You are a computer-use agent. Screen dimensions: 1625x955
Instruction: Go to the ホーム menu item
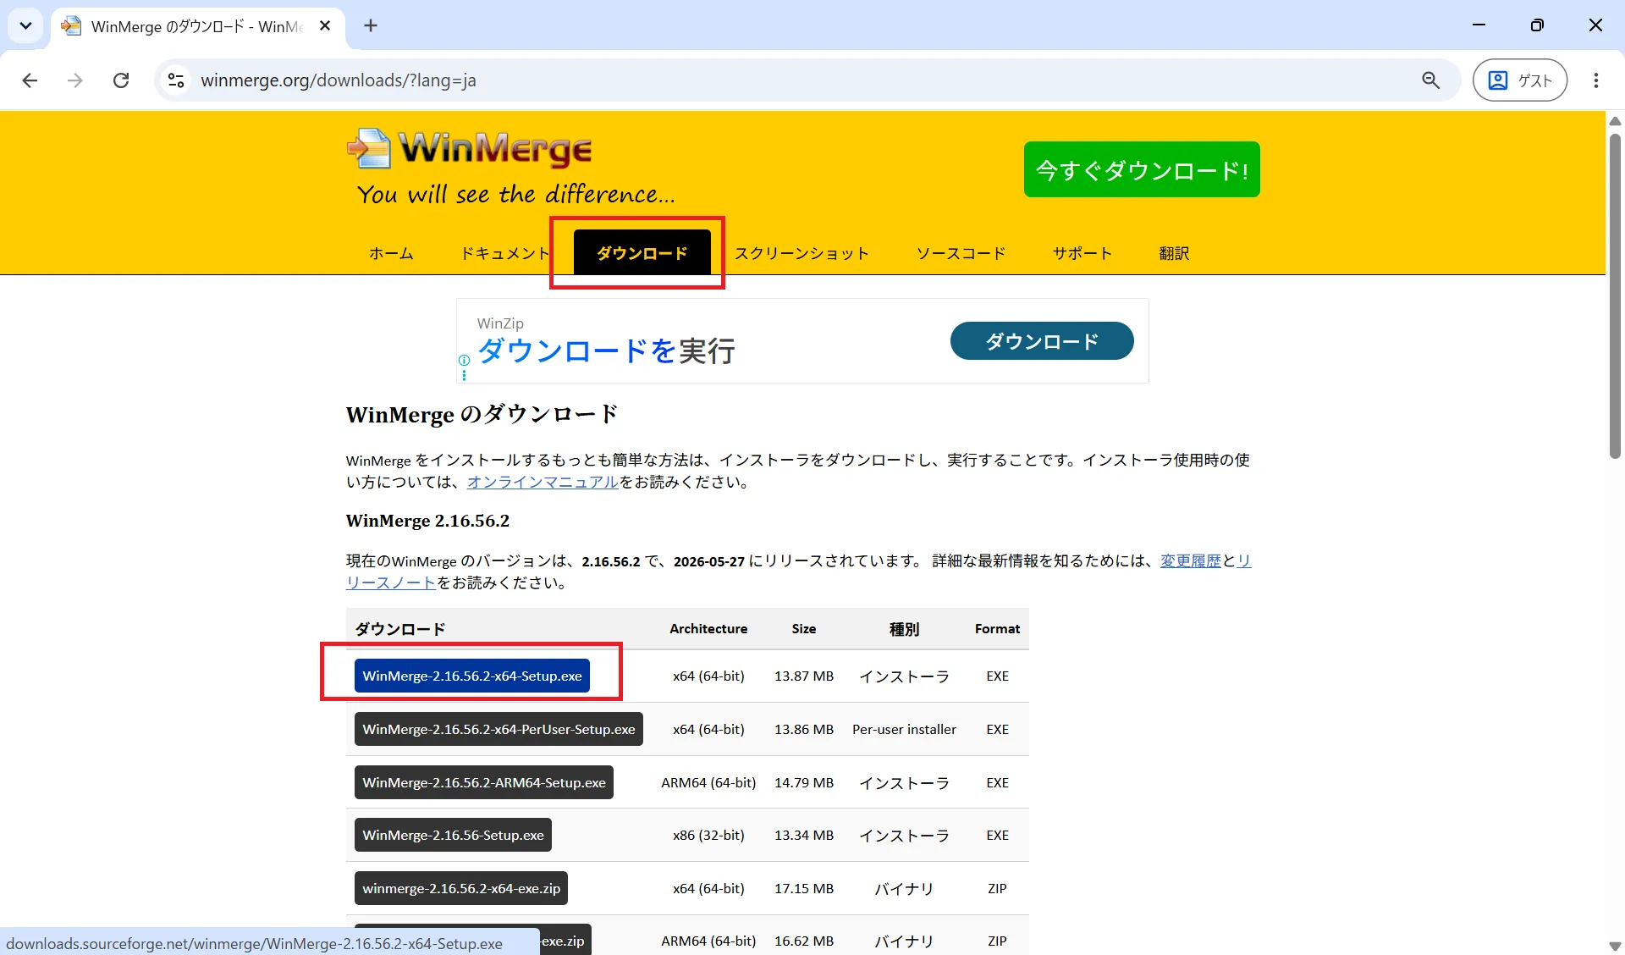coord(391,253)
